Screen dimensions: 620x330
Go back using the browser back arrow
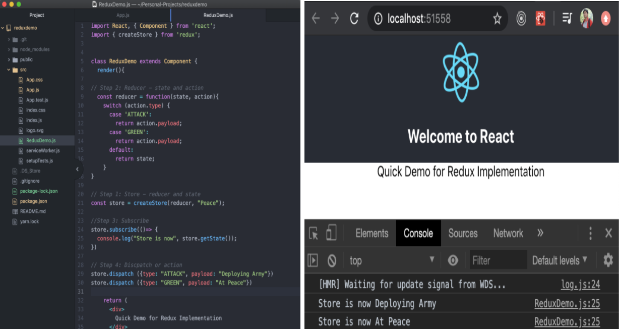coord(316,18)
